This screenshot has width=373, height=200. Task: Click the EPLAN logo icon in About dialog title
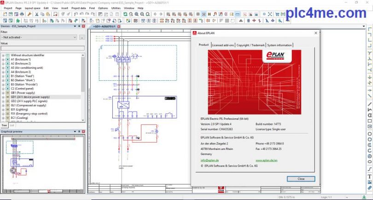195,33
